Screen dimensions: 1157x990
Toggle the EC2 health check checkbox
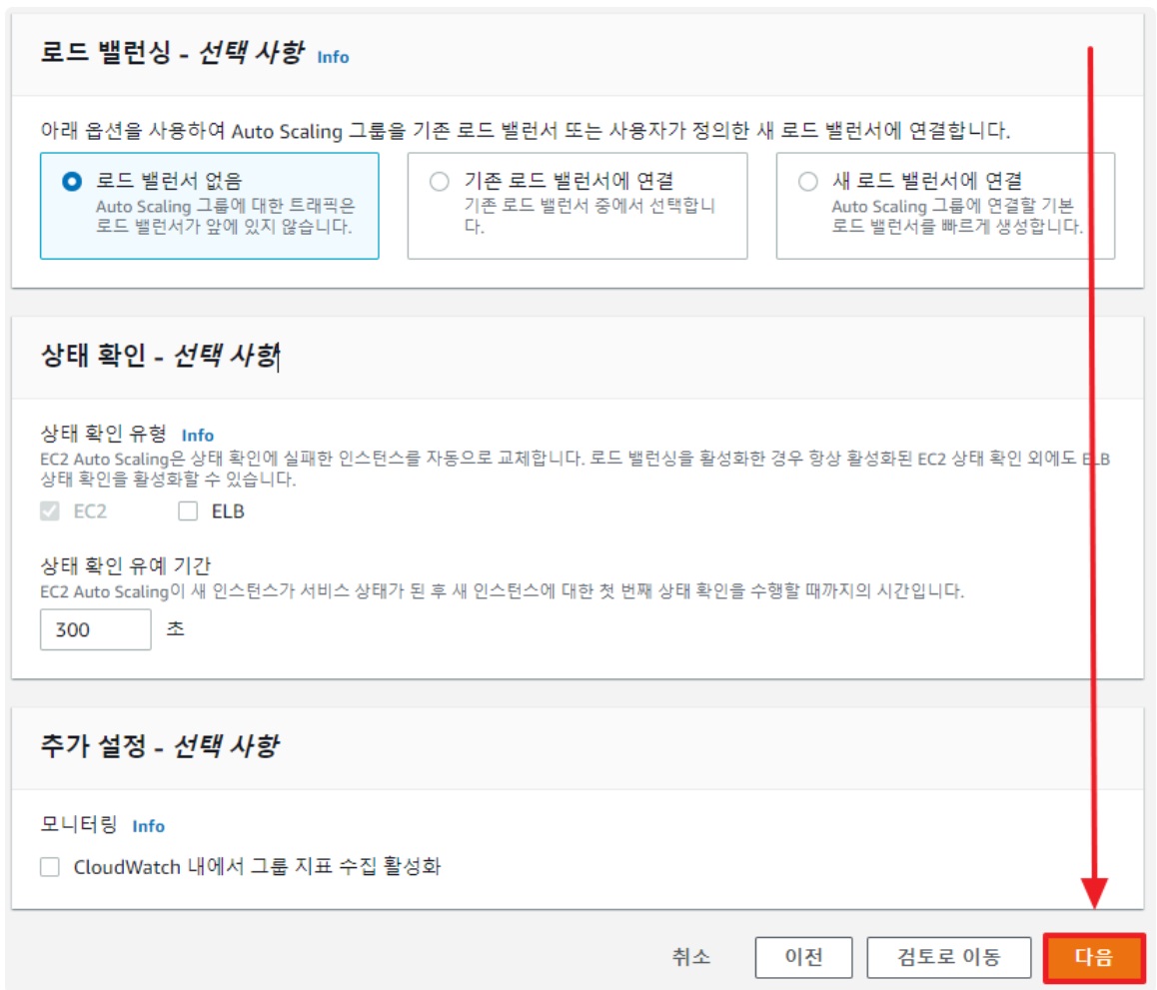pos(49,510)
